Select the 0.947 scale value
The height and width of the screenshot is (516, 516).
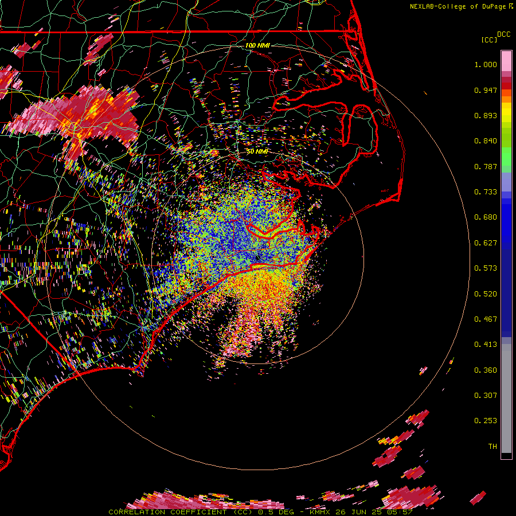click(486, 90)
